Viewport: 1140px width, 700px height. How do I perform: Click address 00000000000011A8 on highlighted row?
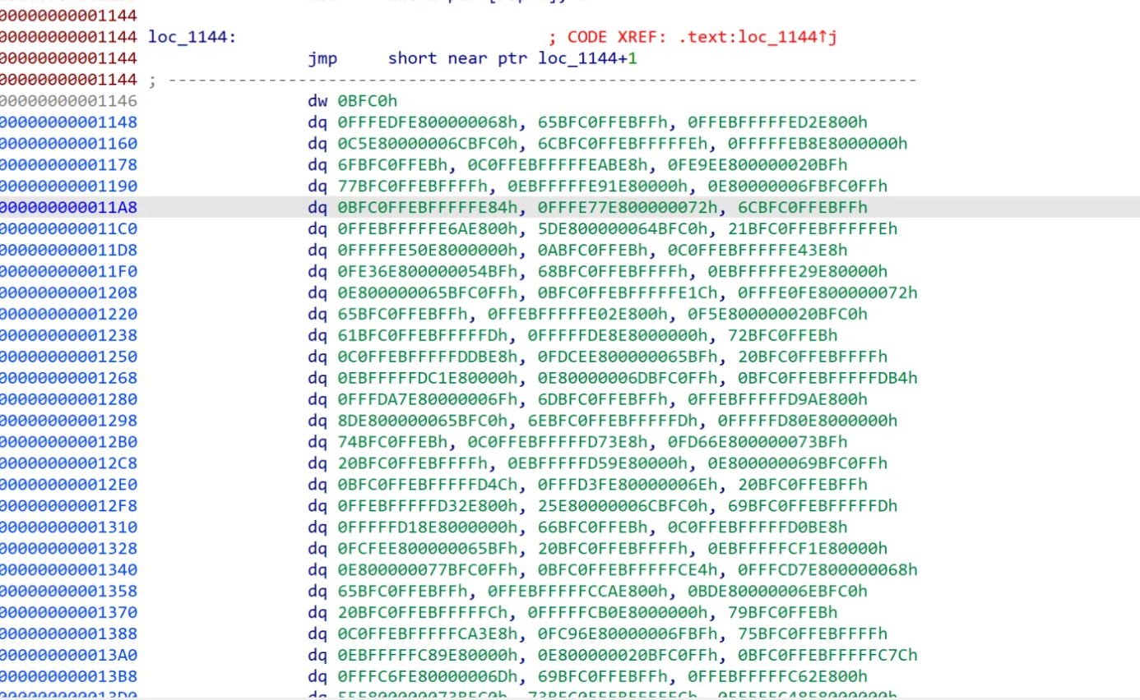coord(68,208)
